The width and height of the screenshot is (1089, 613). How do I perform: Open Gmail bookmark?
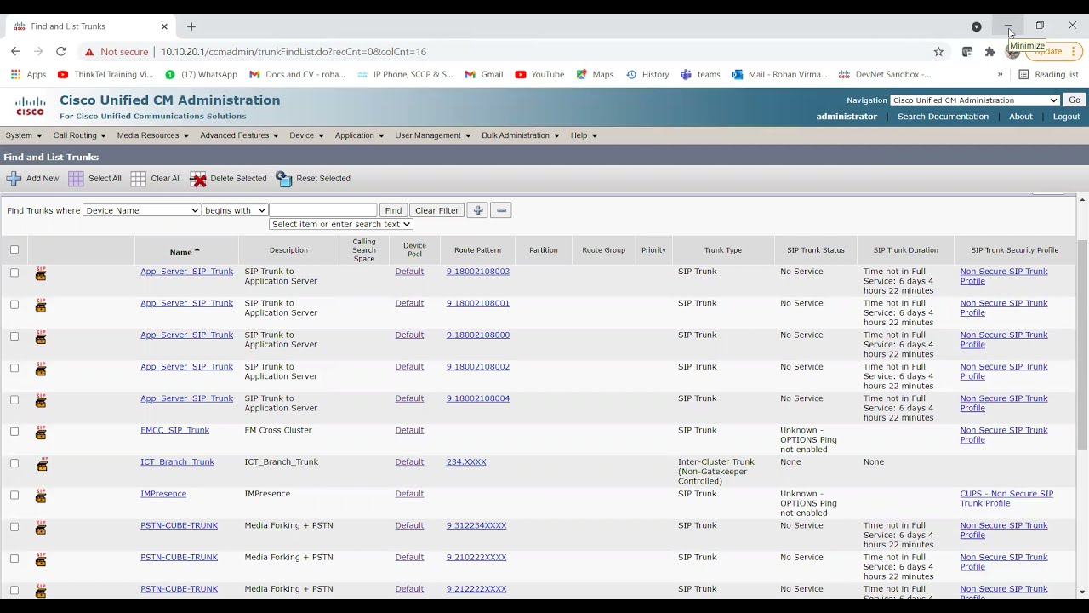(483, 74)
